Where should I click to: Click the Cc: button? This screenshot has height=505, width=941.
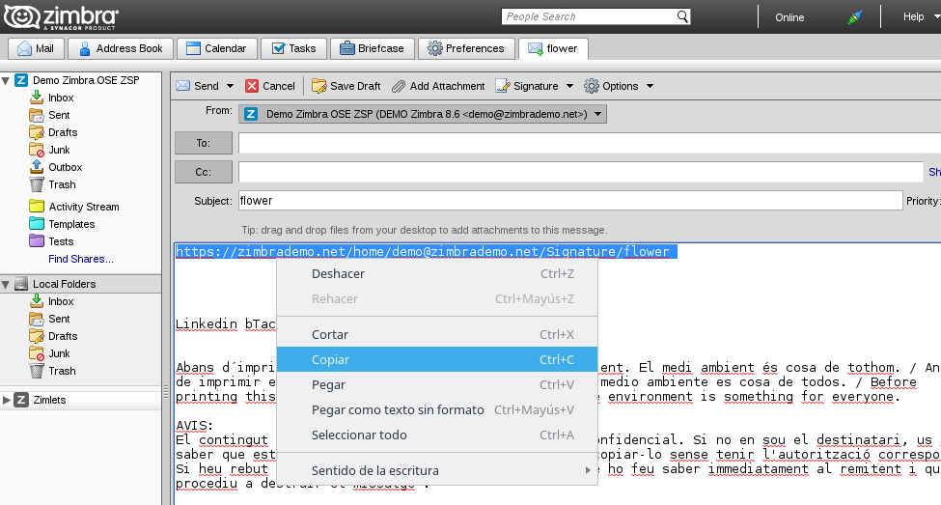click(204, 172)
